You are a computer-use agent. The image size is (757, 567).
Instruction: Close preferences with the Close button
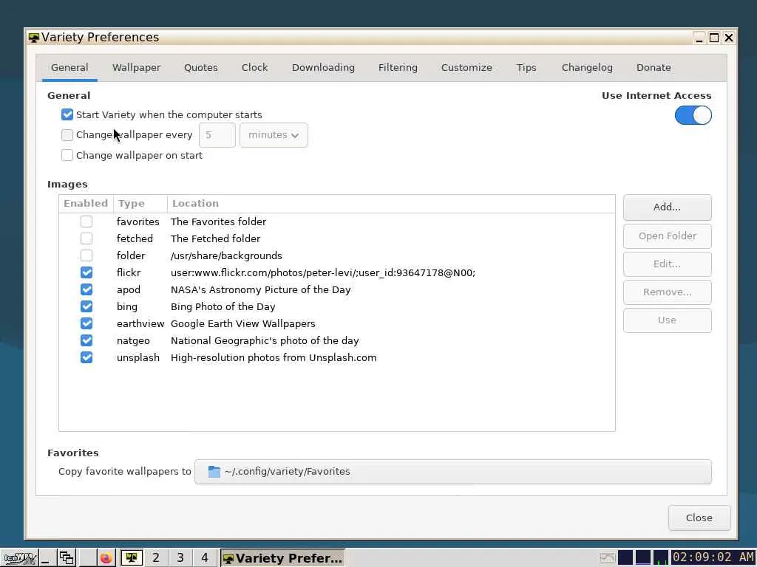pyautogui.click(x=699, y=518)
